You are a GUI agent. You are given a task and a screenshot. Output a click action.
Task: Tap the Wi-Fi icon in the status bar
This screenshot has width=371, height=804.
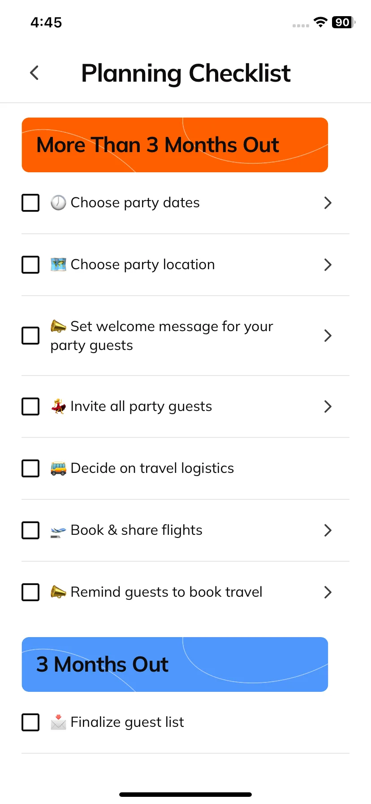(x=320, y=22)
